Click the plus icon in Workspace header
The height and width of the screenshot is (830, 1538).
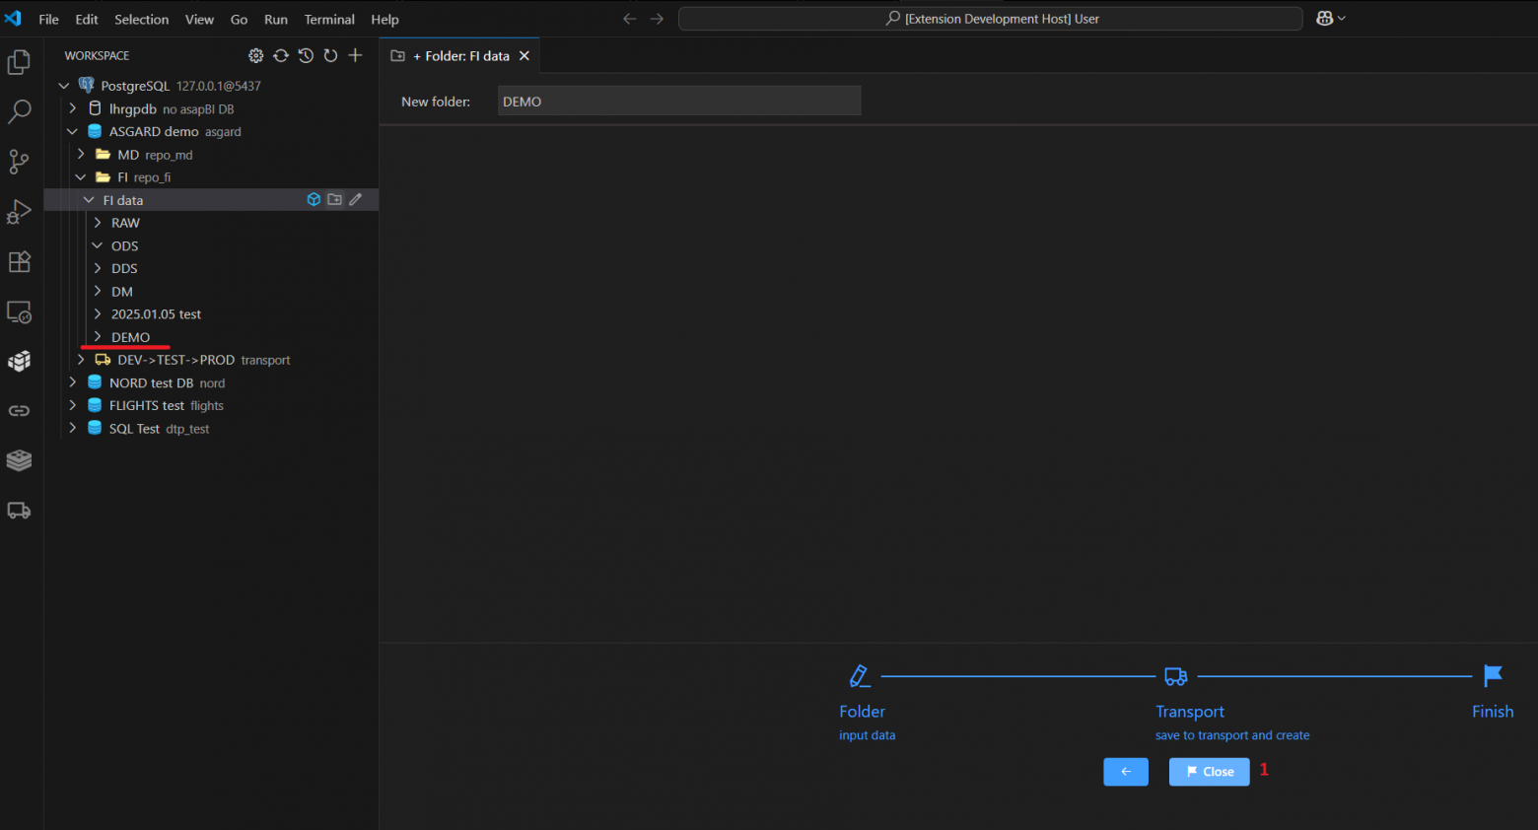coord(355,56)
